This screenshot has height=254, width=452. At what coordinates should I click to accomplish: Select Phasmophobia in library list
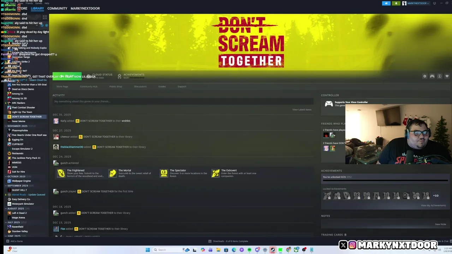click(20, 131)
